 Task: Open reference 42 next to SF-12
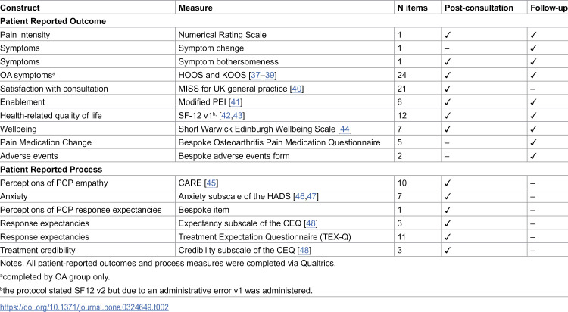[226, 115]
